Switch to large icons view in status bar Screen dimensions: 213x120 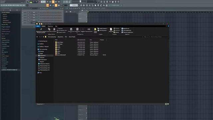[168, 104]
